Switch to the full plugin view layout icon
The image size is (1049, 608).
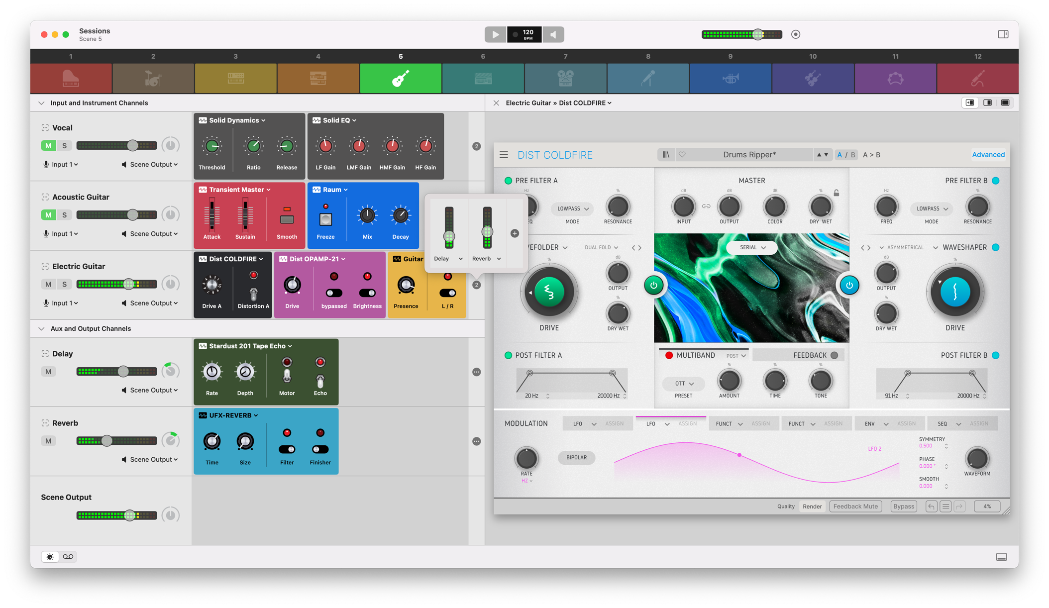1005,103
